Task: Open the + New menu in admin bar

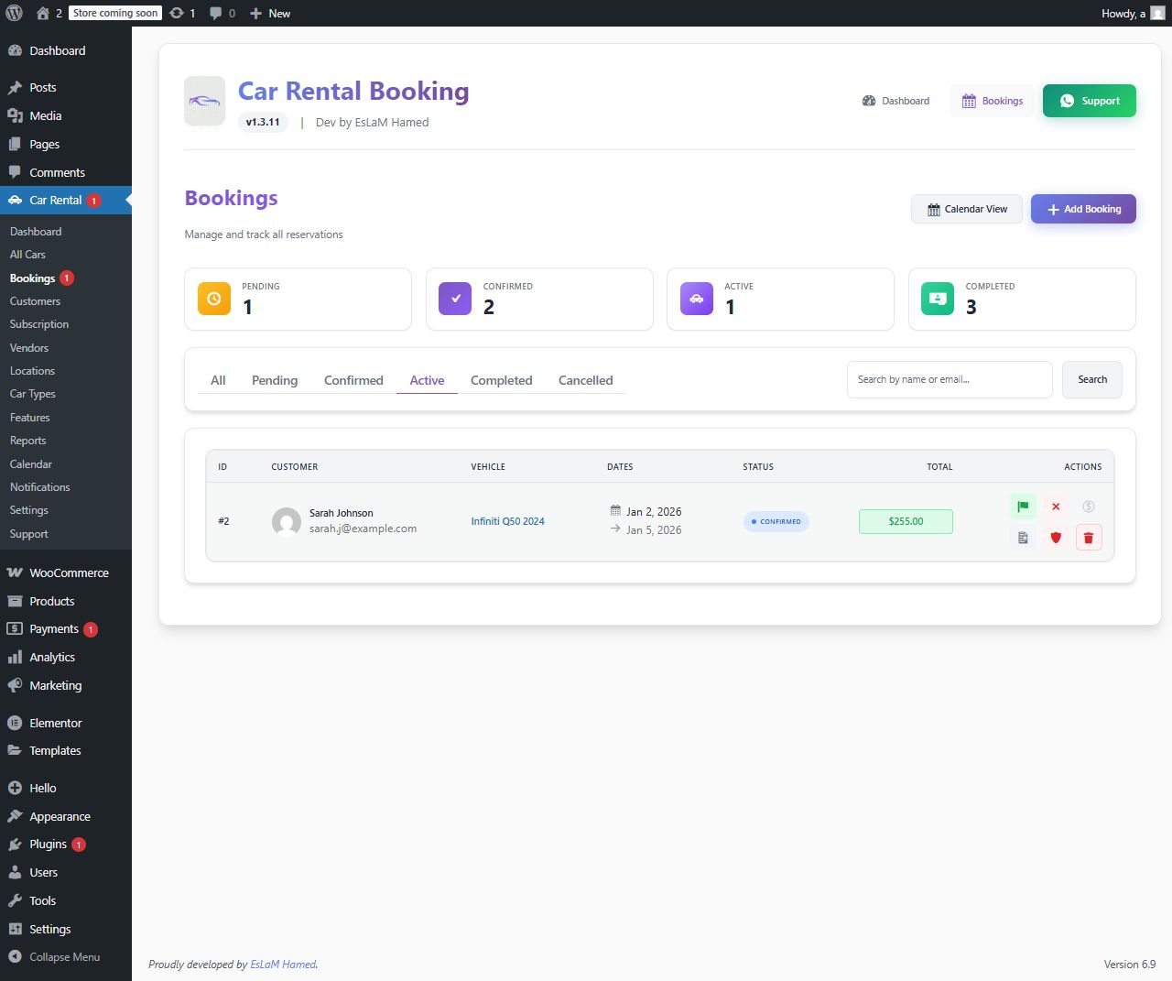Action: click(270, 13)
